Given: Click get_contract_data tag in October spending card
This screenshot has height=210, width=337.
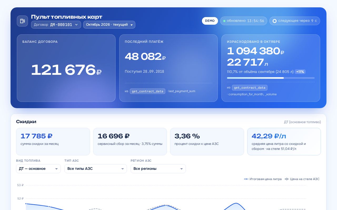Looking at the screenshot, I should tap(250, 88).
